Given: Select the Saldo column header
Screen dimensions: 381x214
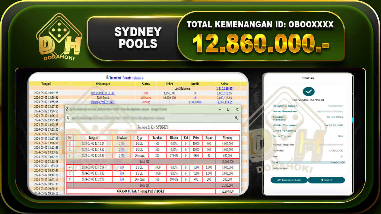Looking at the screenshot, I should tap(224, 84).
